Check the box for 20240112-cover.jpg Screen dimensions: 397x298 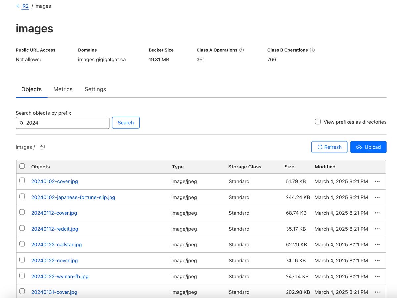(x=22, y=212)
